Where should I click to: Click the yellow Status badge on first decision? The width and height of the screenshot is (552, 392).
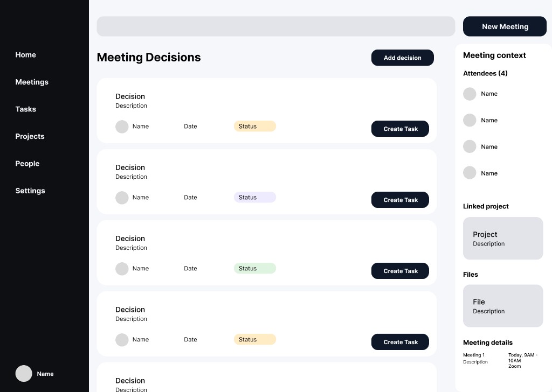(x=255, y=126)
